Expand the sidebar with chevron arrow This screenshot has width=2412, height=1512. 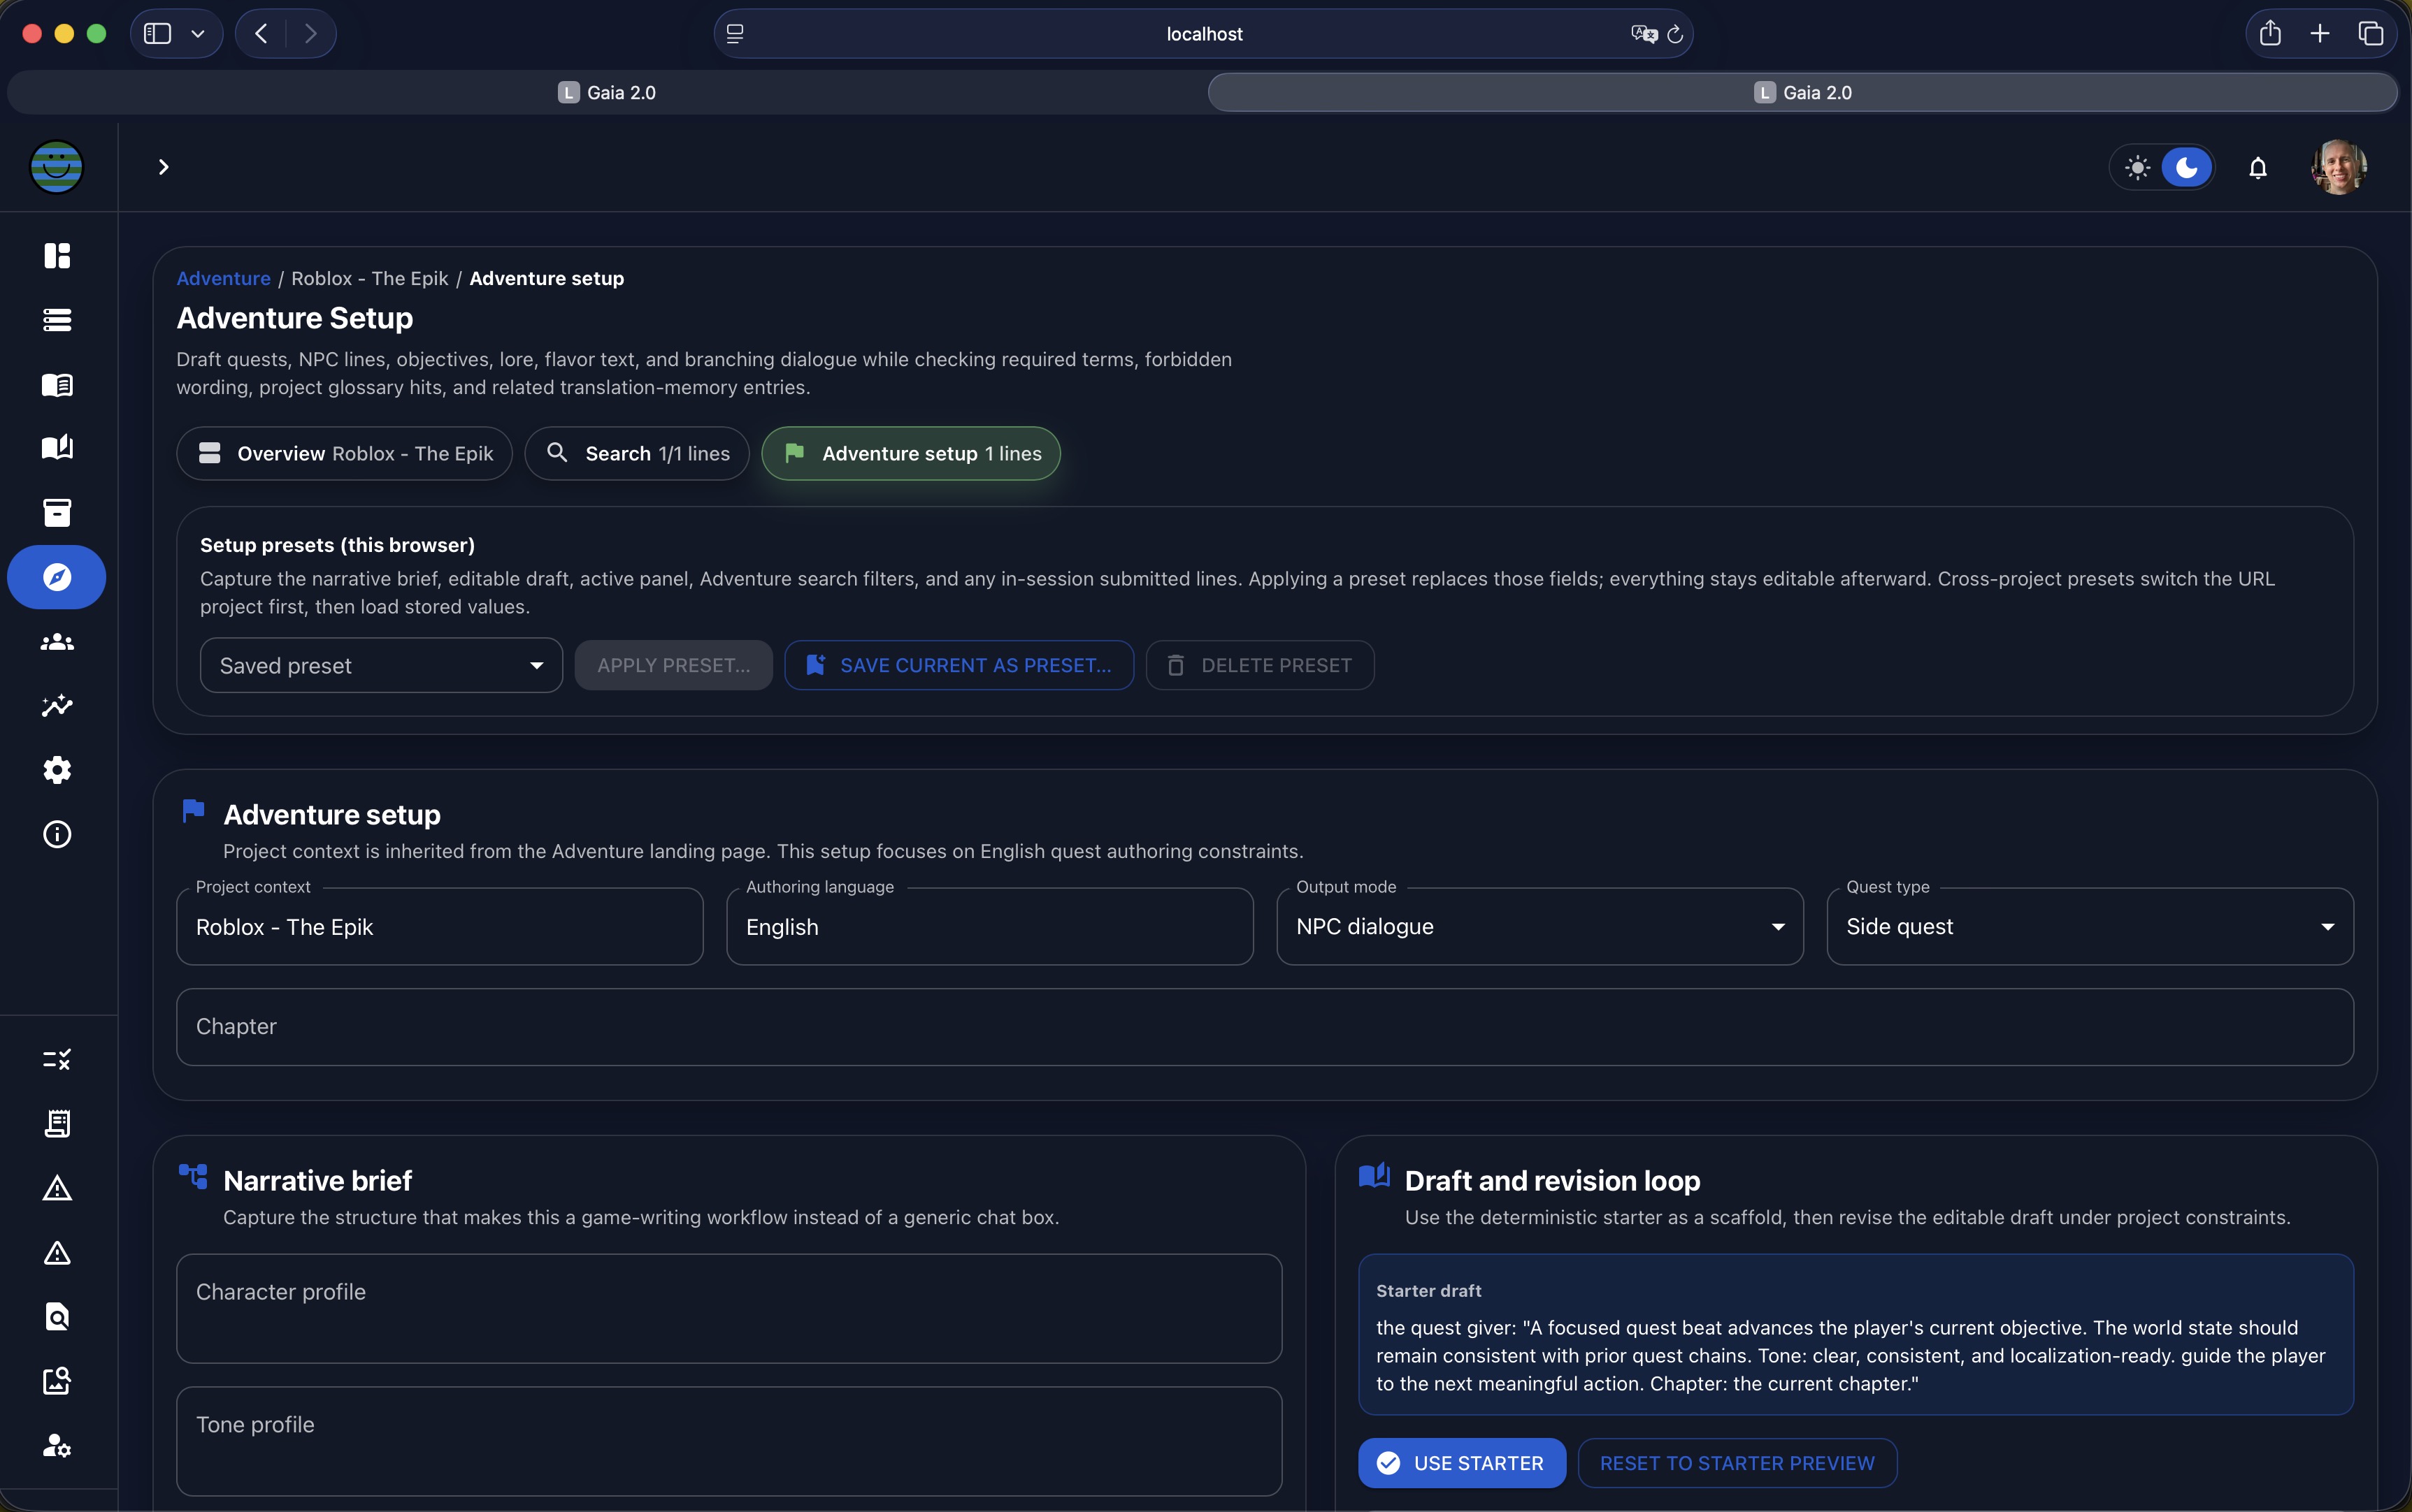click(163, 167)
